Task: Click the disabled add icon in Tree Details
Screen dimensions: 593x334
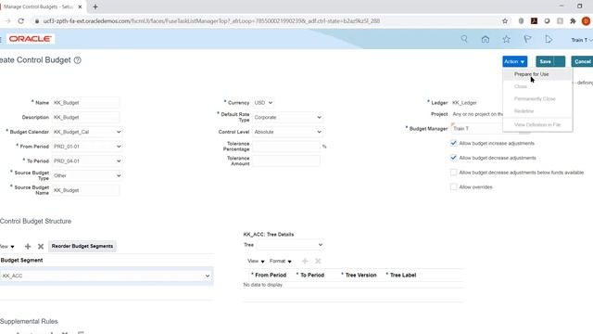Action: [305, 261]
